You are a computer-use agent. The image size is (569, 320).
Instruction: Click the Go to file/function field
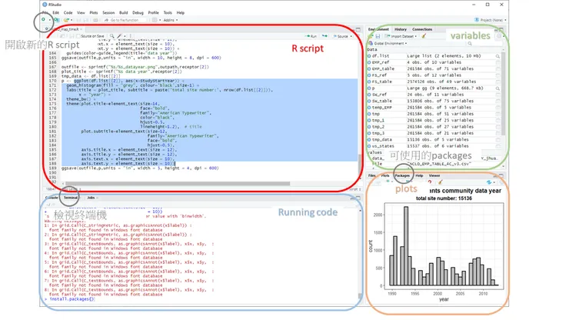125,20
